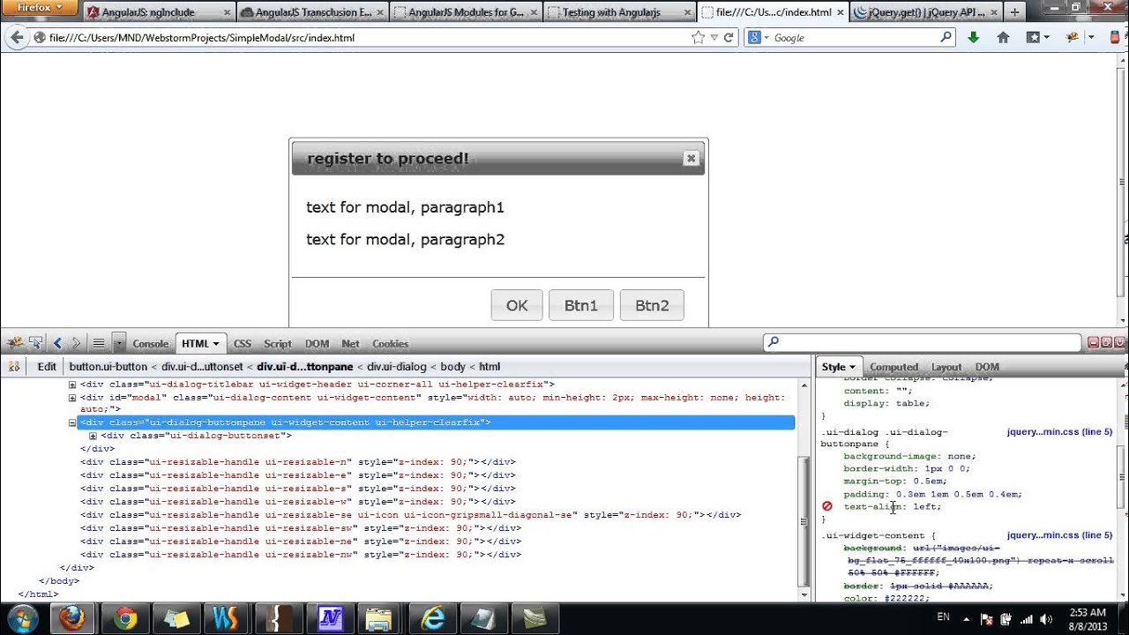The width and height of the screenshot is (1129, 635).
Task: Activate Firebug's inspect element tool
Action: tap(36, 343)
